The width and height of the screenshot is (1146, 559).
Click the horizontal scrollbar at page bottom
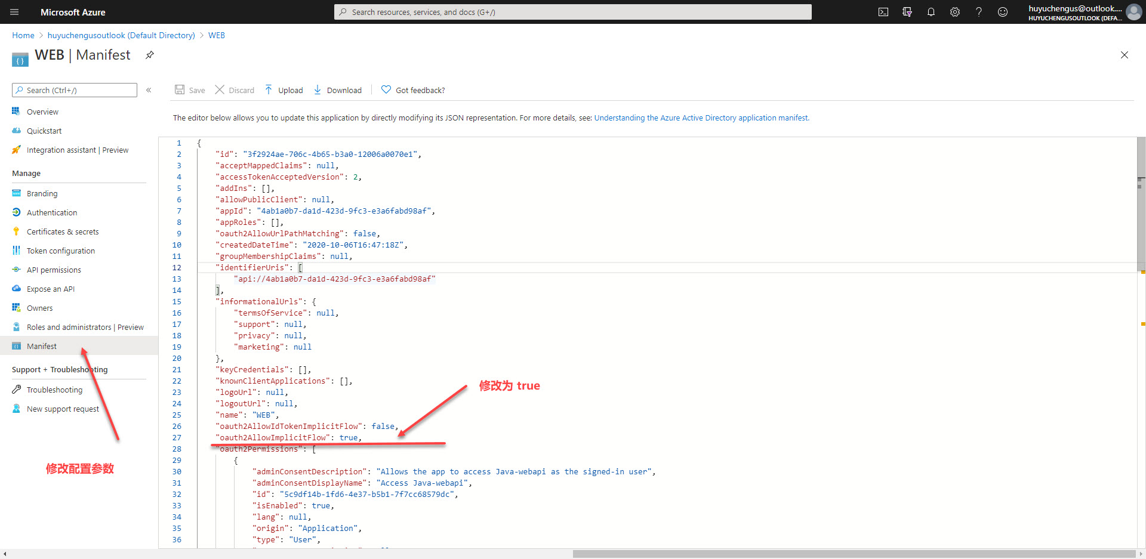tap(854, 554)
